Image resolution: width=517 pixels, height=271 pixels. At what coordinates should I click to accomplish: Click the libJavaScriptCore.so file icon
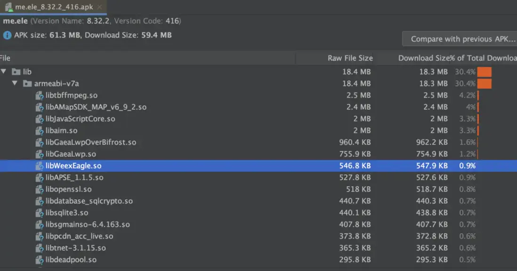tap(40, 119)
